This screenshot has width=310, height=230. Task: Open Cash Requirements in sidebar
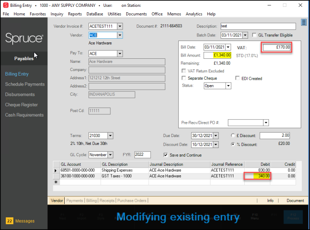(x=24, y=115)
